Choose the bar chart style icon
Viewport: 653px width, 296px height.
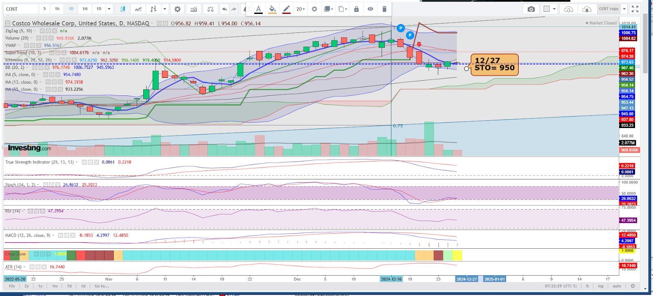tap(153, 9)
